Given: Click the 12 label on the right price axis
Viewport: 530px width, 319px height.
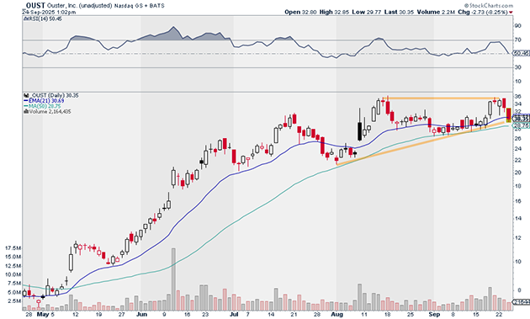Looking at the screenshot, I should pyautogui.click(x=517, y=238).
